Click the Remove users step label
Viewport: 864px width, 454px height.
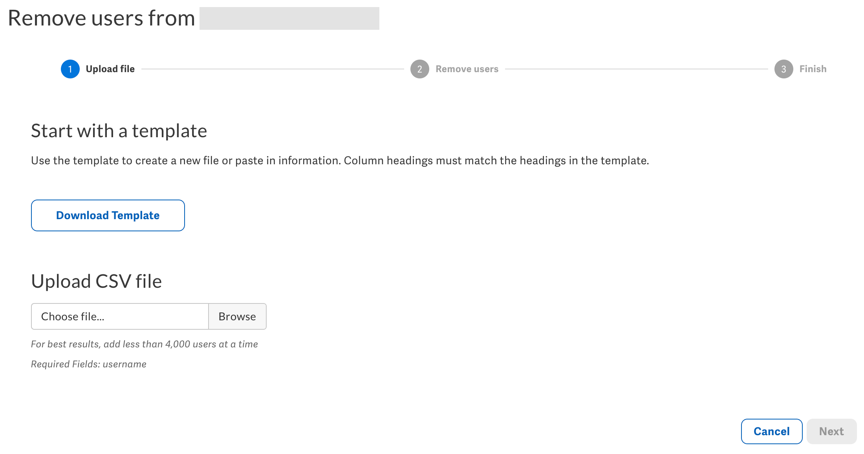(467, 69)
